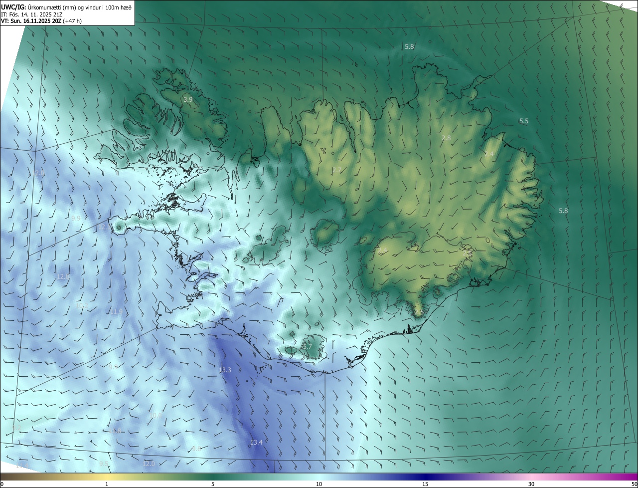Click the 'UWC/IG: Úrkomumætti (mm)' title line
The width and height of the screenshot is (638, 488).
pos(66,6)
